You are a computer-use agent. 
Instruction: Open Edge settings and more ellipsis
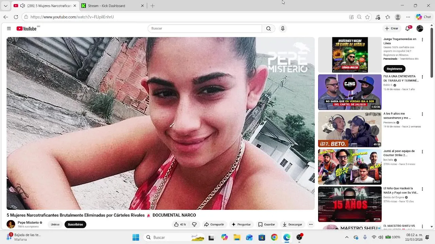[x=408, y=17]
